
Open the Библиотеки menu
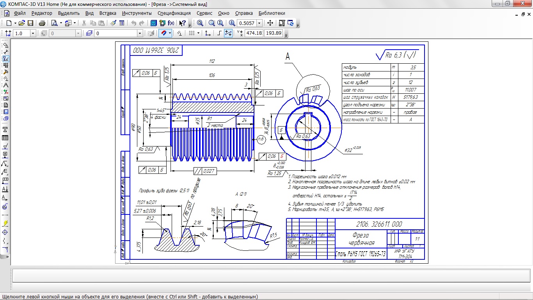(272, 13)
